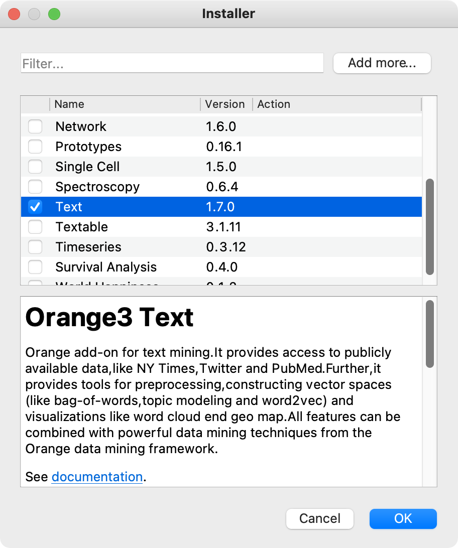Tick the Survival Analysis checkbox
Viewport: 458px width, 548px height.
coord(35,267)
